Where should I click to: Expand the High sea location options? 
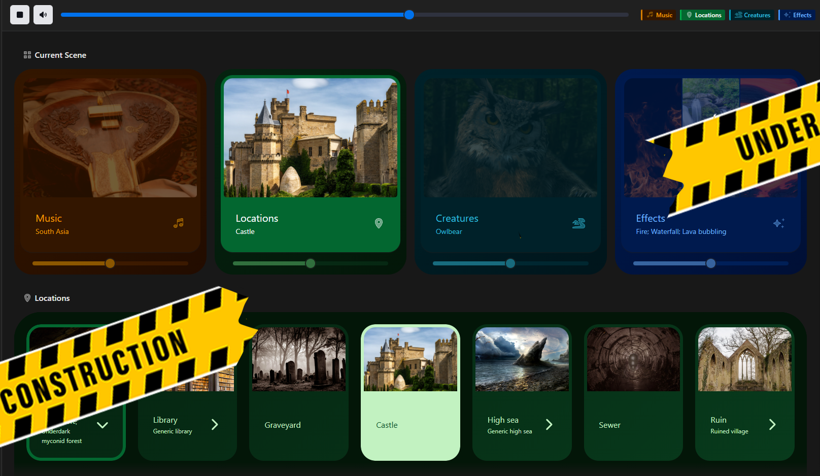(x=549, y=425)
